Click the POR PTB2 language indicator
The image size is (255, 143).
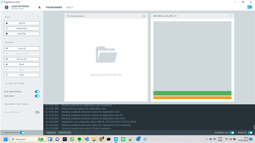(x=220, y=139)
